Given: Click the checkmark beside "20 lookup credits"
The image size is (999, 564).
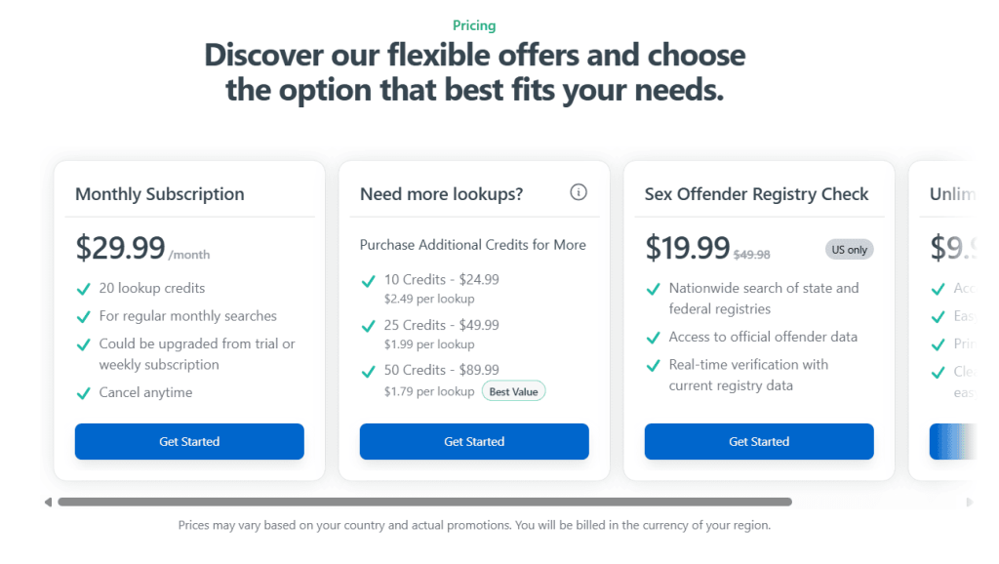Looking at the screenshot, I should pyautogui.click(x=83, y=289).
